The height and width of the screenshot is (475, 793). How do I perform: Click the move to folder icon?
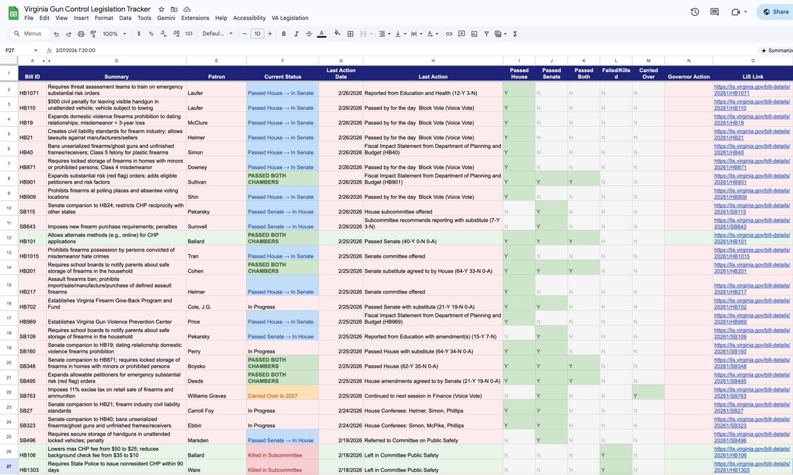[x=174, y=9]
